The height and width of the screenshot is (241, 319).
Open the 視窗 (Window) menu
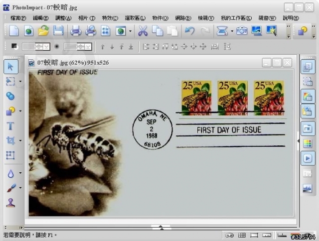click(x=267, y=18)
